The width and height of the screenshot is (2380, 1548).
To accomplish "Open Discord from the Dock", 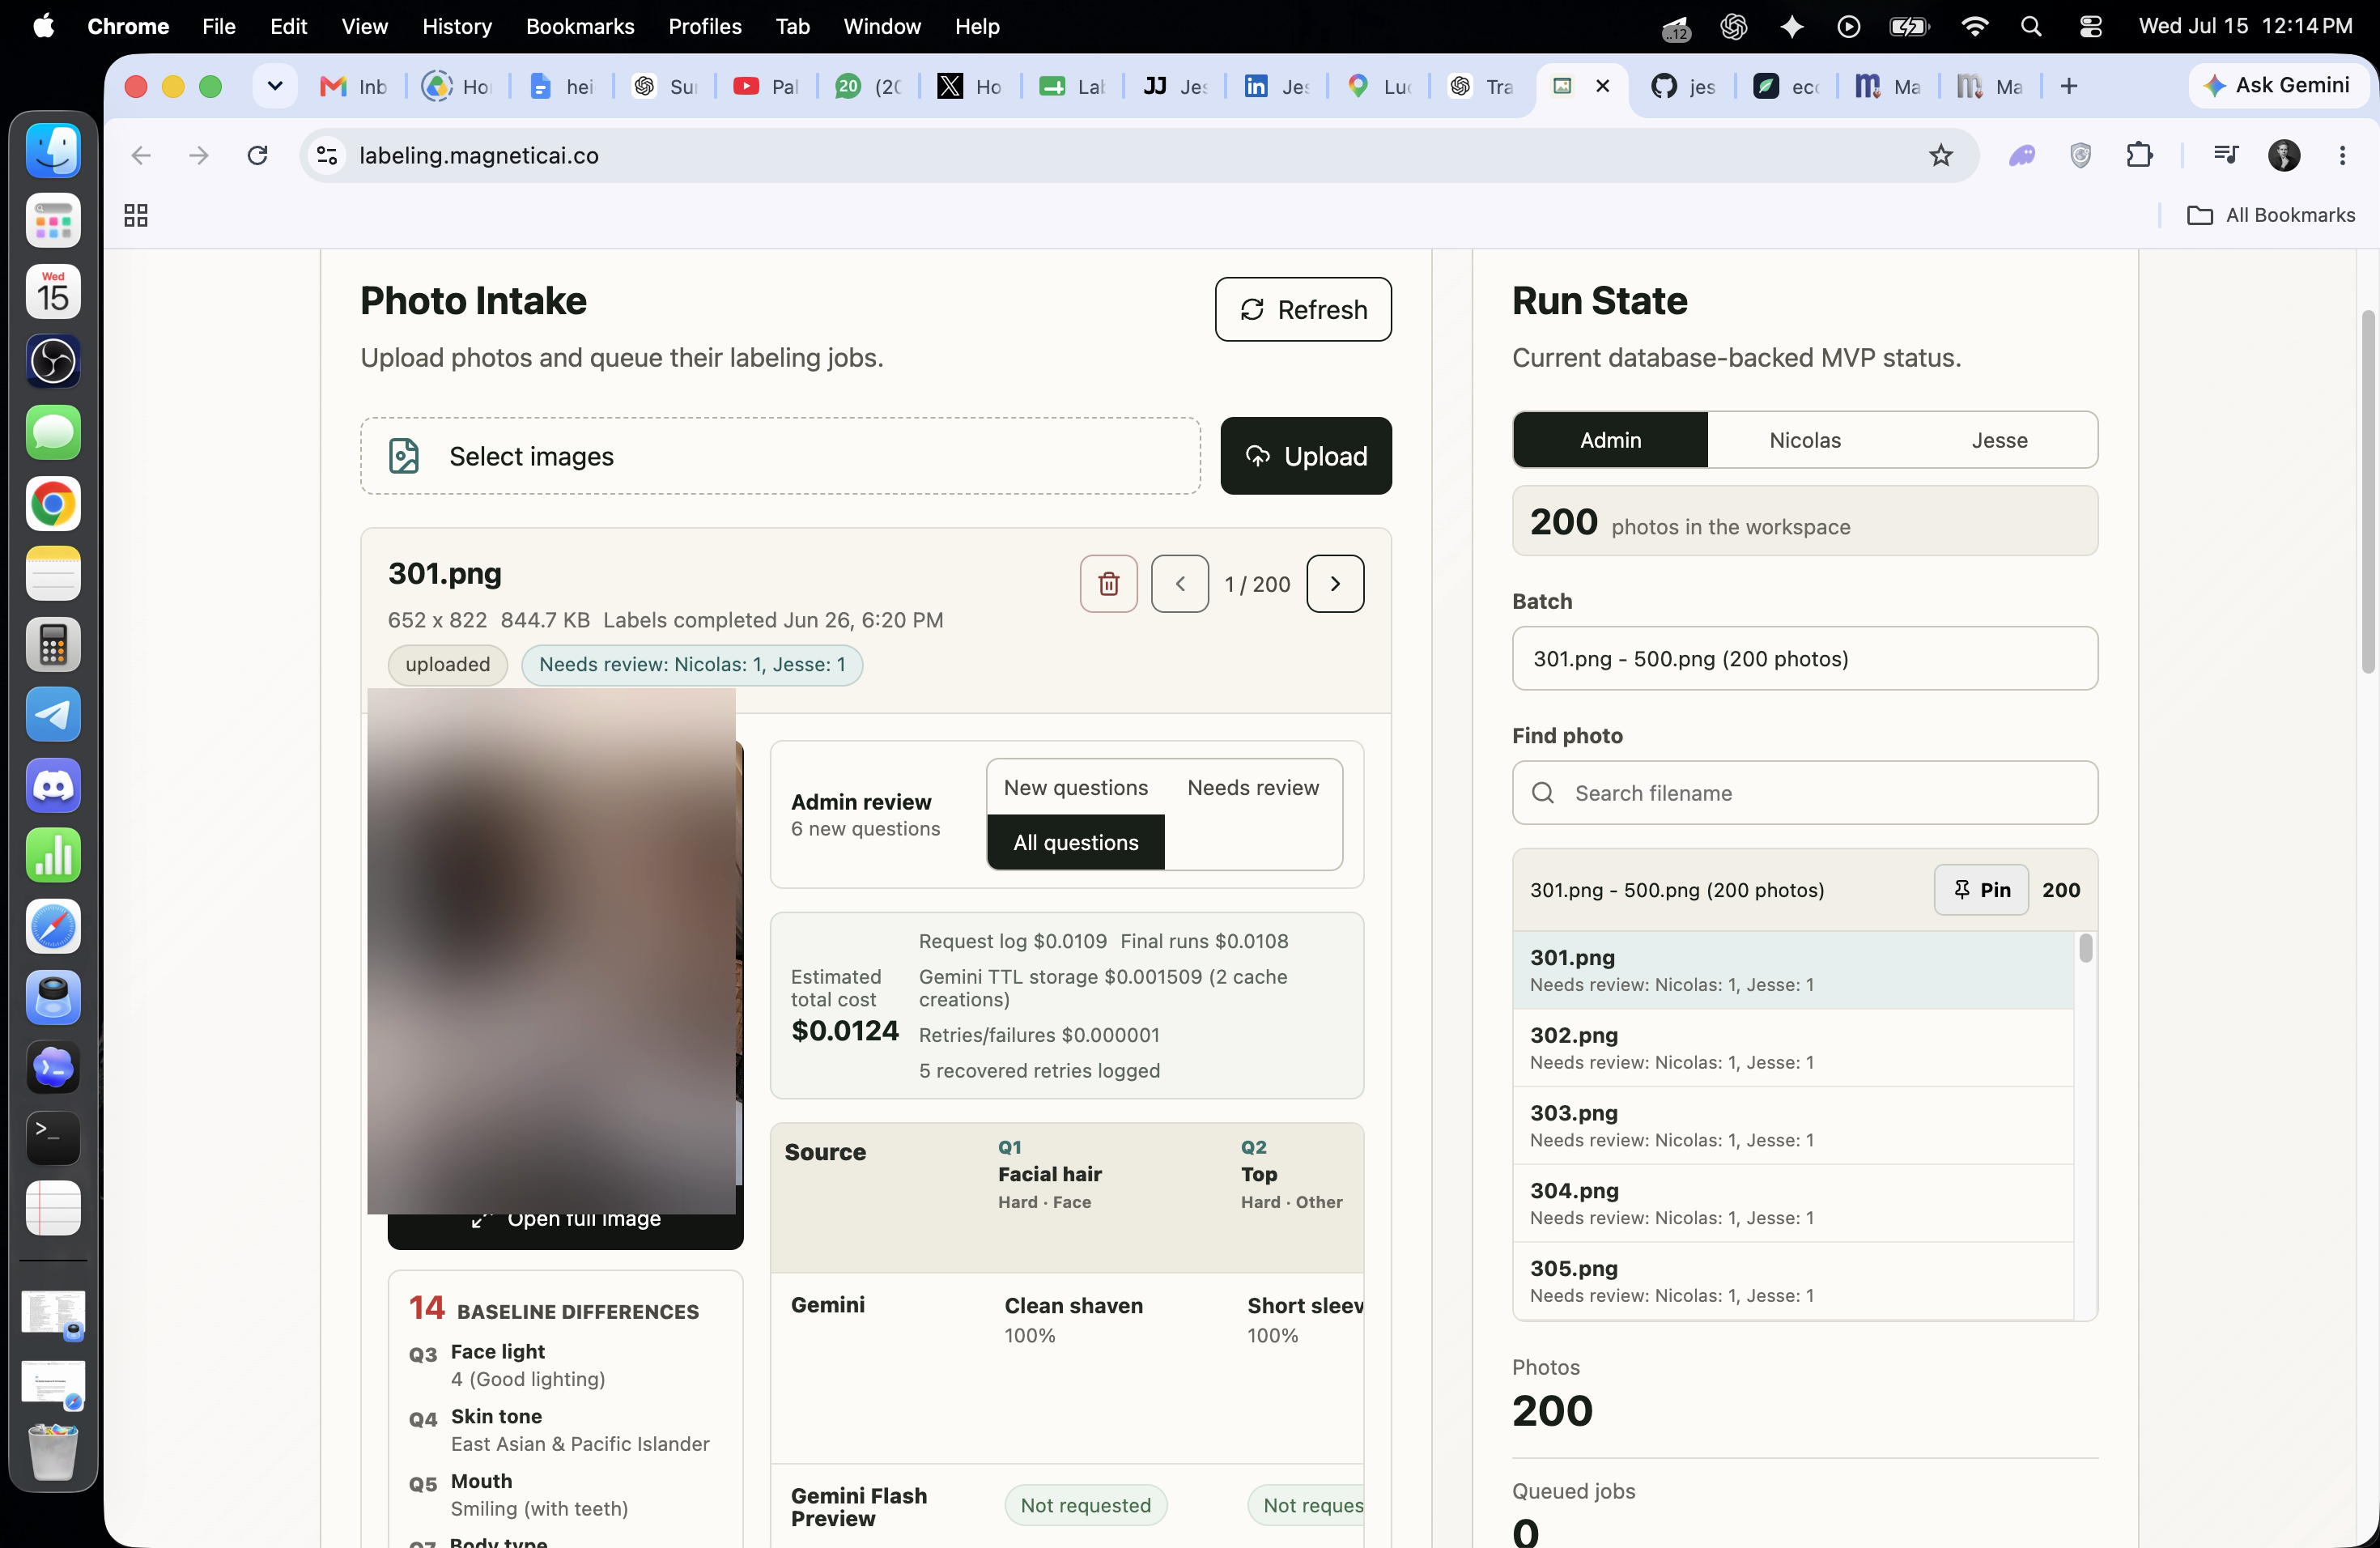I will pos(53,786).
